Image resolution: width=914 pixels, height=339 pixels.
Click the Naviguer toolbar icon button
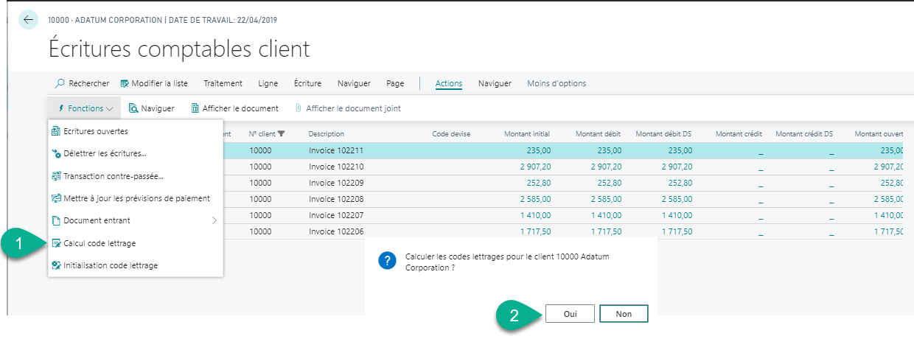click(x=134, y=108)
